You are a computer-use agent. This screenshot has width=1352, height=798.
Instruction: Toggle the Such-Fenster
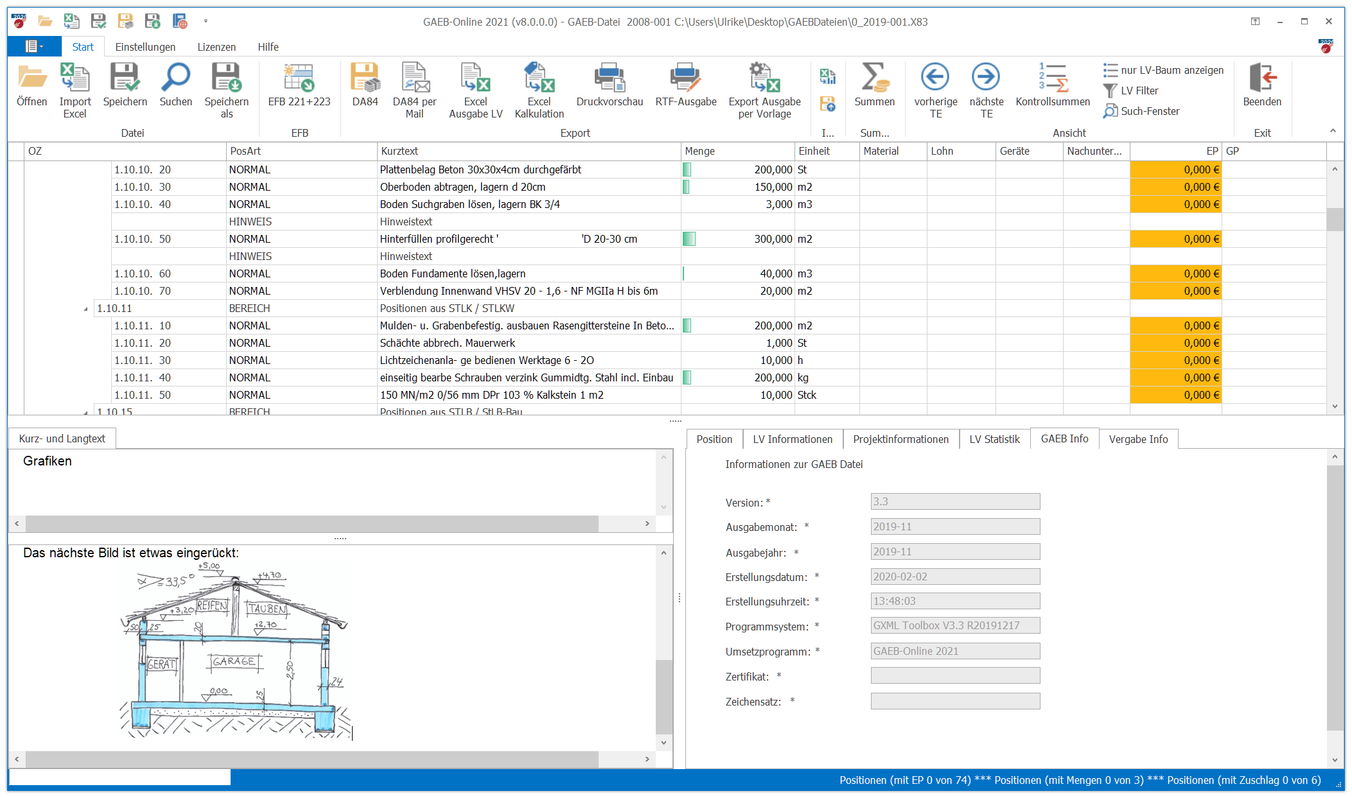click(1141, 111)
